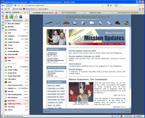Screen dimensions: 145x118
Task: Toggle the checkmark icon in the status bar
Action: tap(115, 116)
